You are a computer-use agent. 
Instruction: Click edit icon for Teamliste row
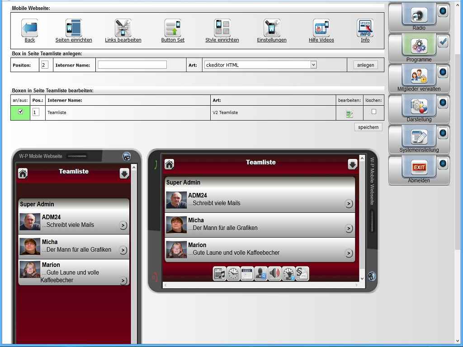coord(349,114)
